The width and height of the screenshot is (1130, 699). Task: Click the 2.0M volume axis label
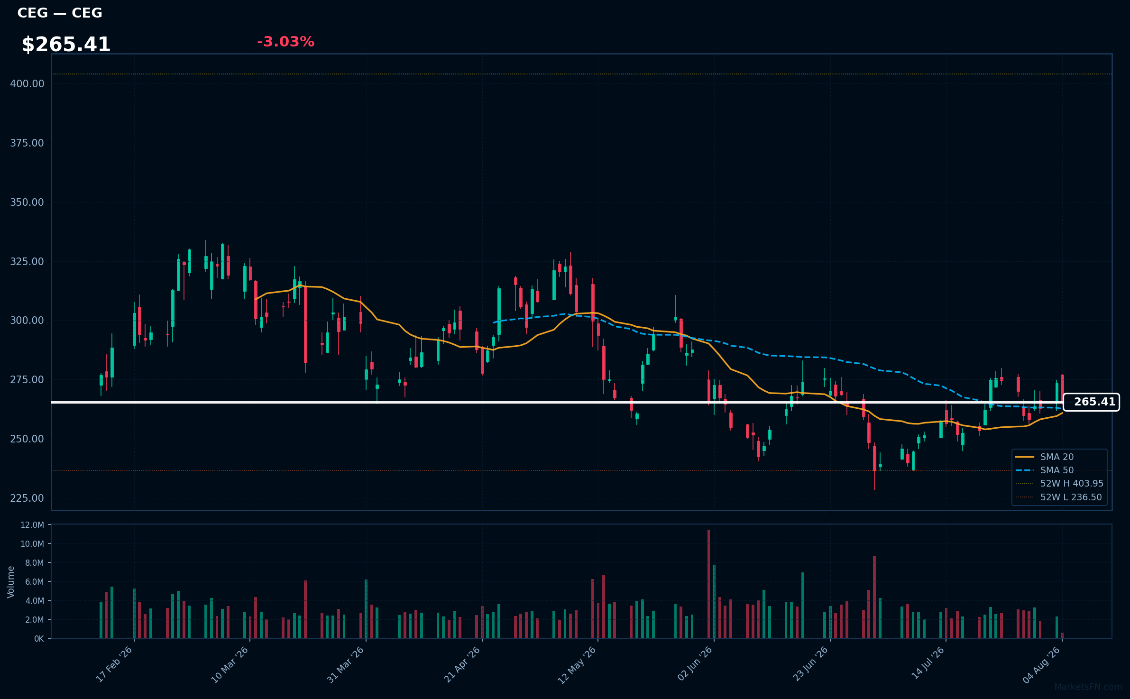click(35, 620)
